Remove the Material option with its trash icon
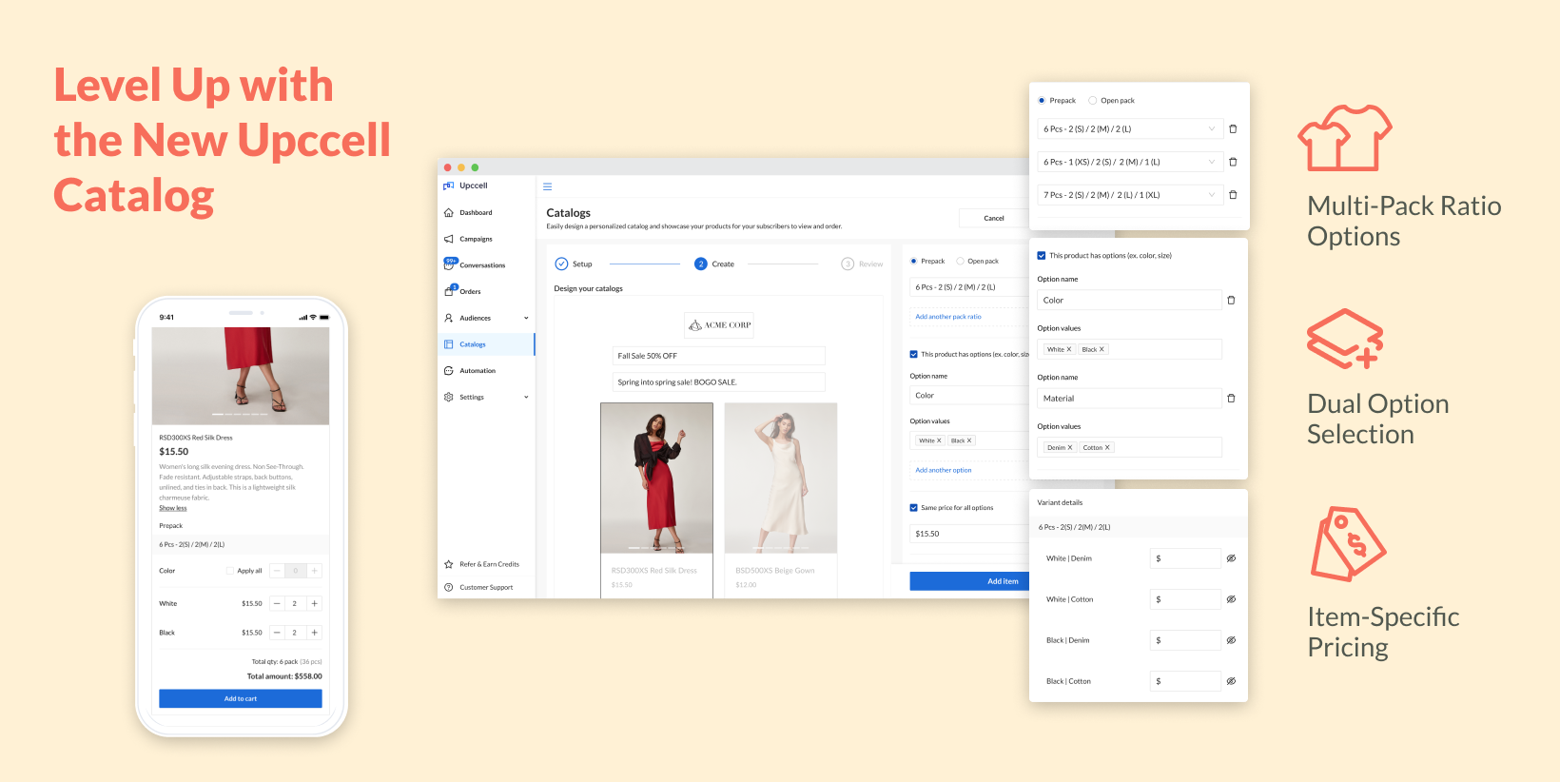This screenshot has height=782, width=1560. (x=1231, y=399)
